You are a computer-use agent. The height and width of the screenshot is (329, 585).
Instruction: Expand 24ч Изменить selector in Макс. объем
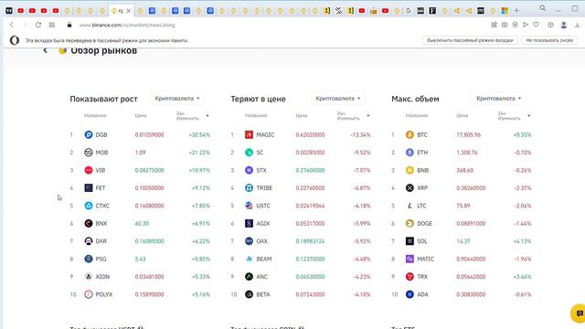coord(514,116)
